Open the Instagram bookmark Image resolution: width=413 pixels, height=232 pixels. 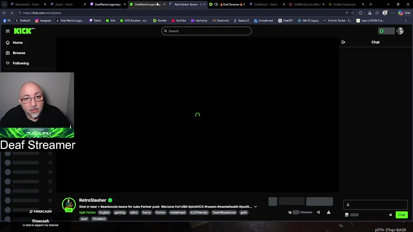click(43, 21)
